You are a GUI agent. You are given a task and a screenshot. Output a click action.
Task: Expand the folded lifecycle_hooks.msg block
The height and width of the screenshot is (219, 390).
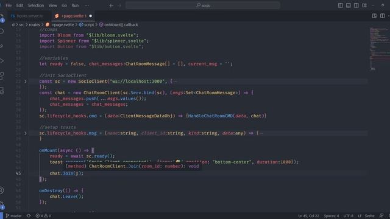[26, 133]
